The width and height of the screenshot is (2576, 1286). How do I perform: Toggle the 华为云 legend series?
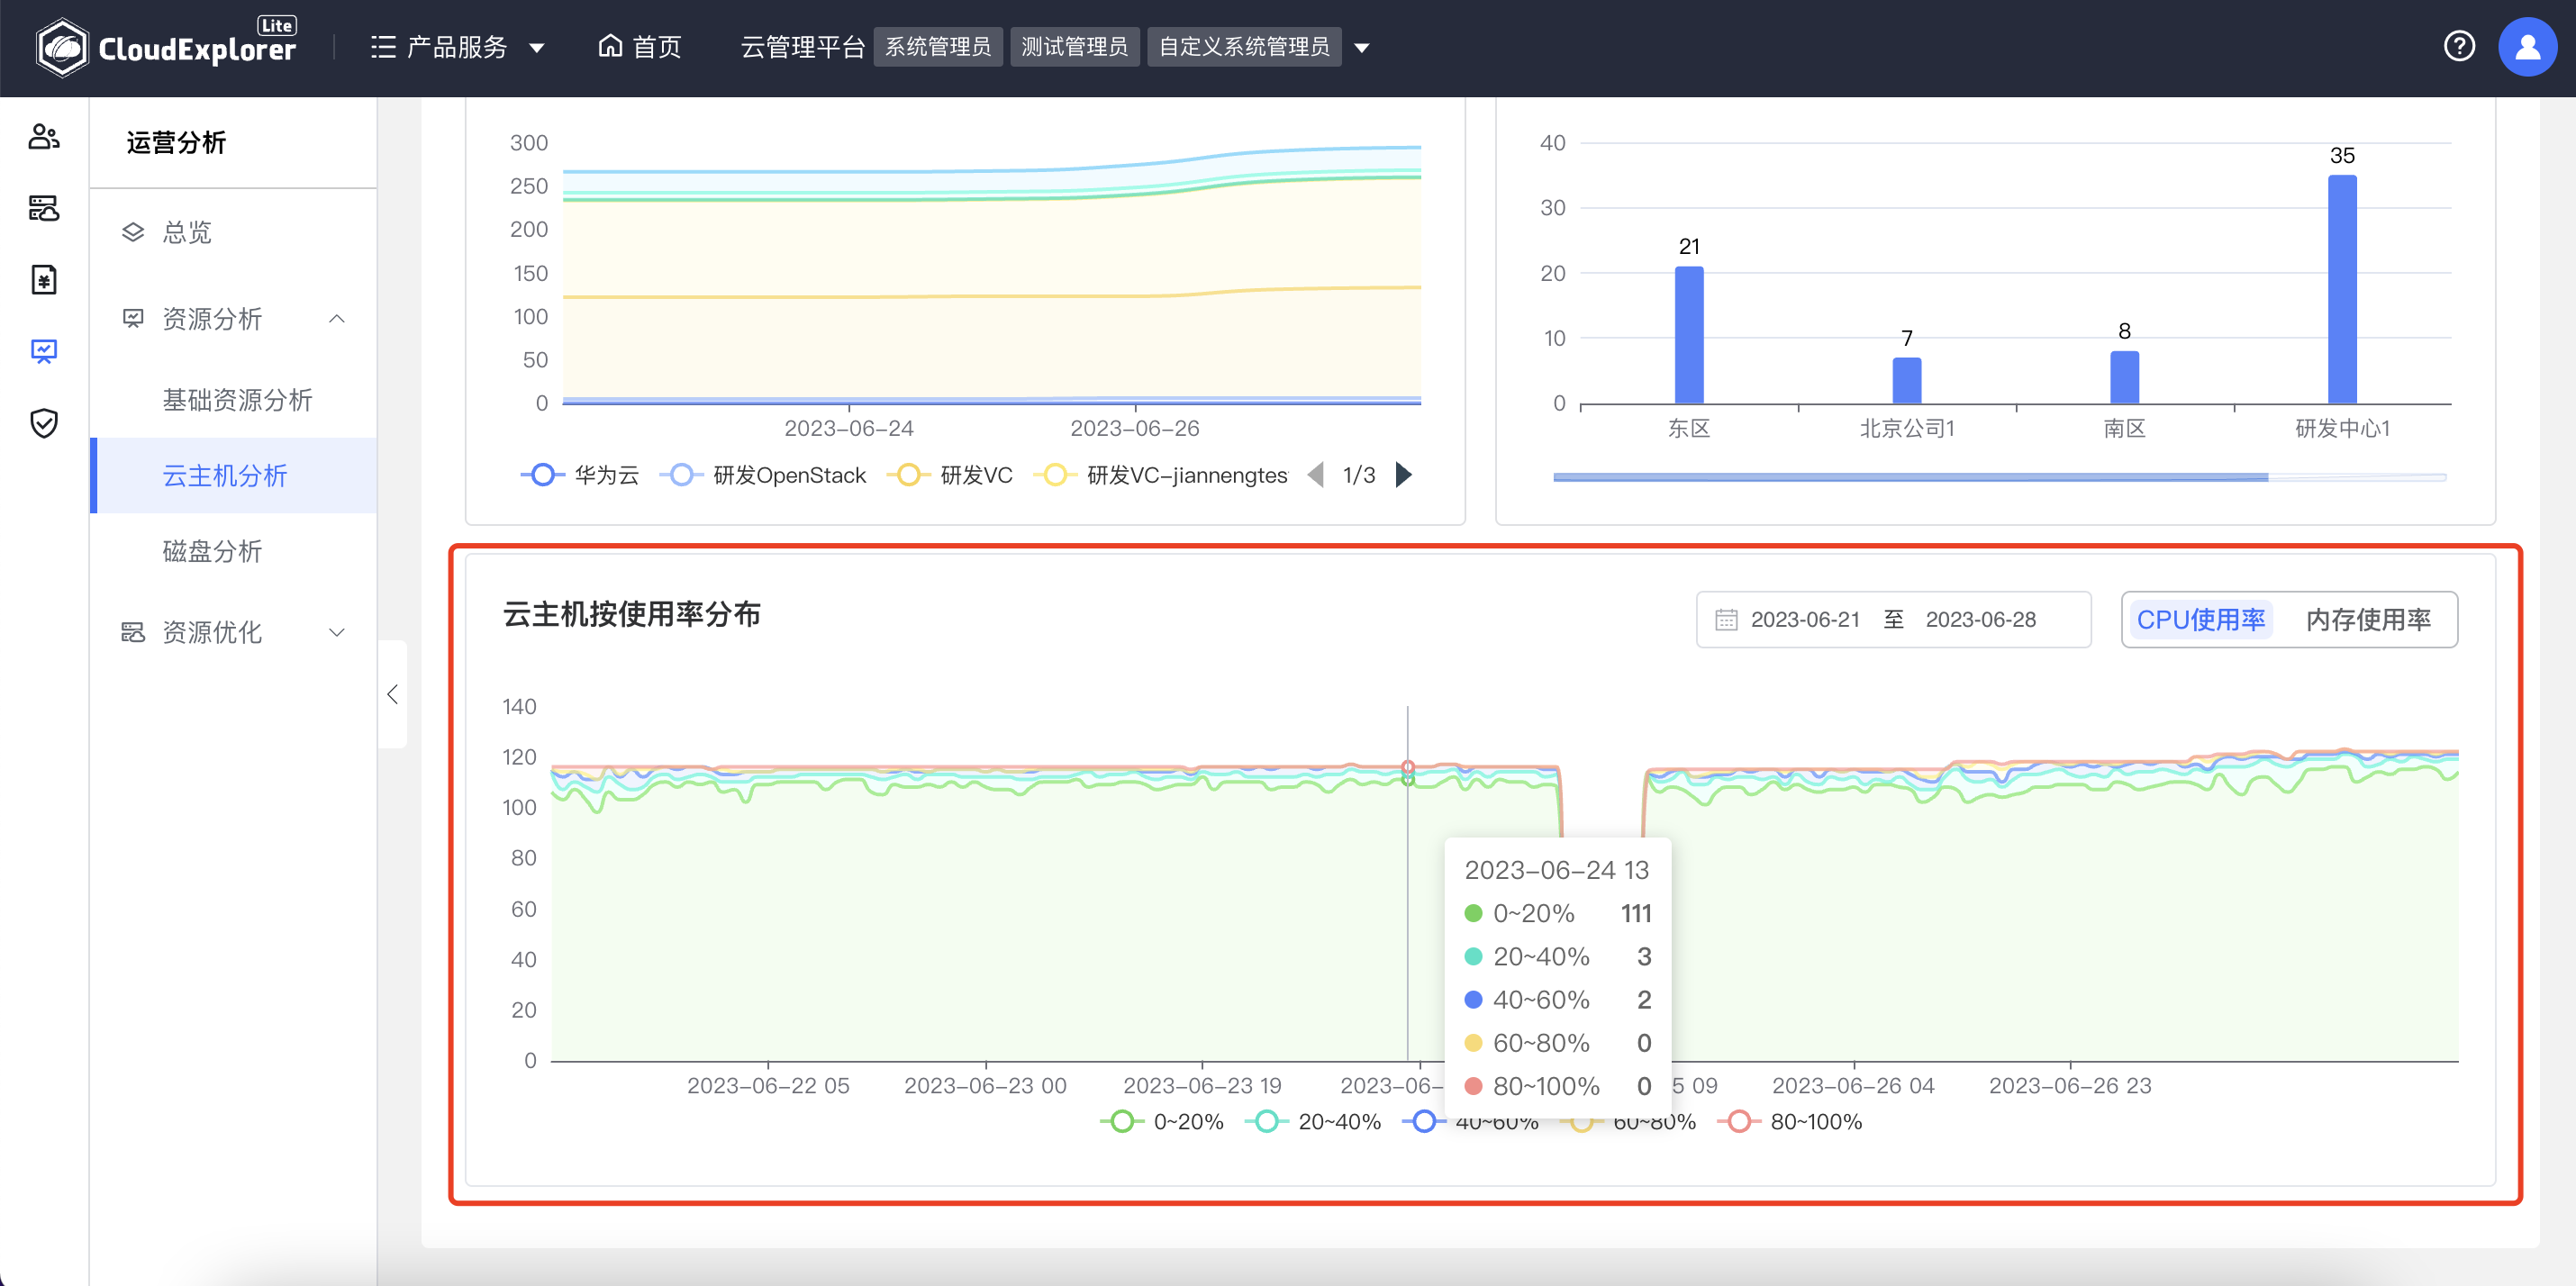(x=582, y=475)
